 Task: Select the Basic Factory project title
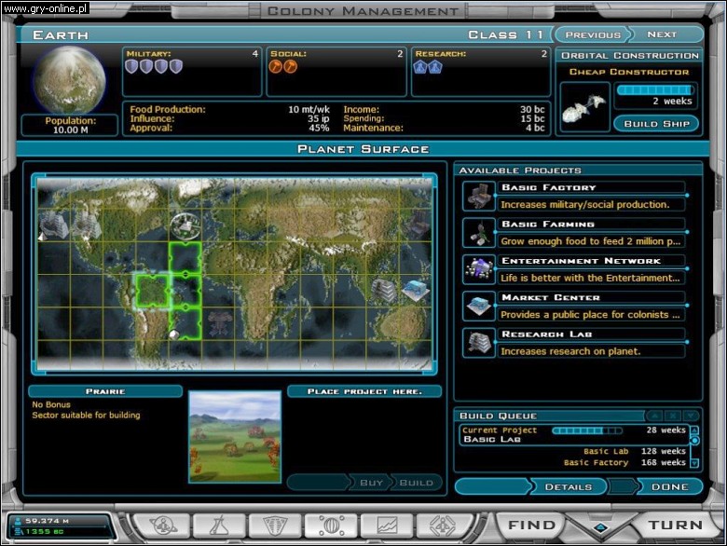coord(548,187)
